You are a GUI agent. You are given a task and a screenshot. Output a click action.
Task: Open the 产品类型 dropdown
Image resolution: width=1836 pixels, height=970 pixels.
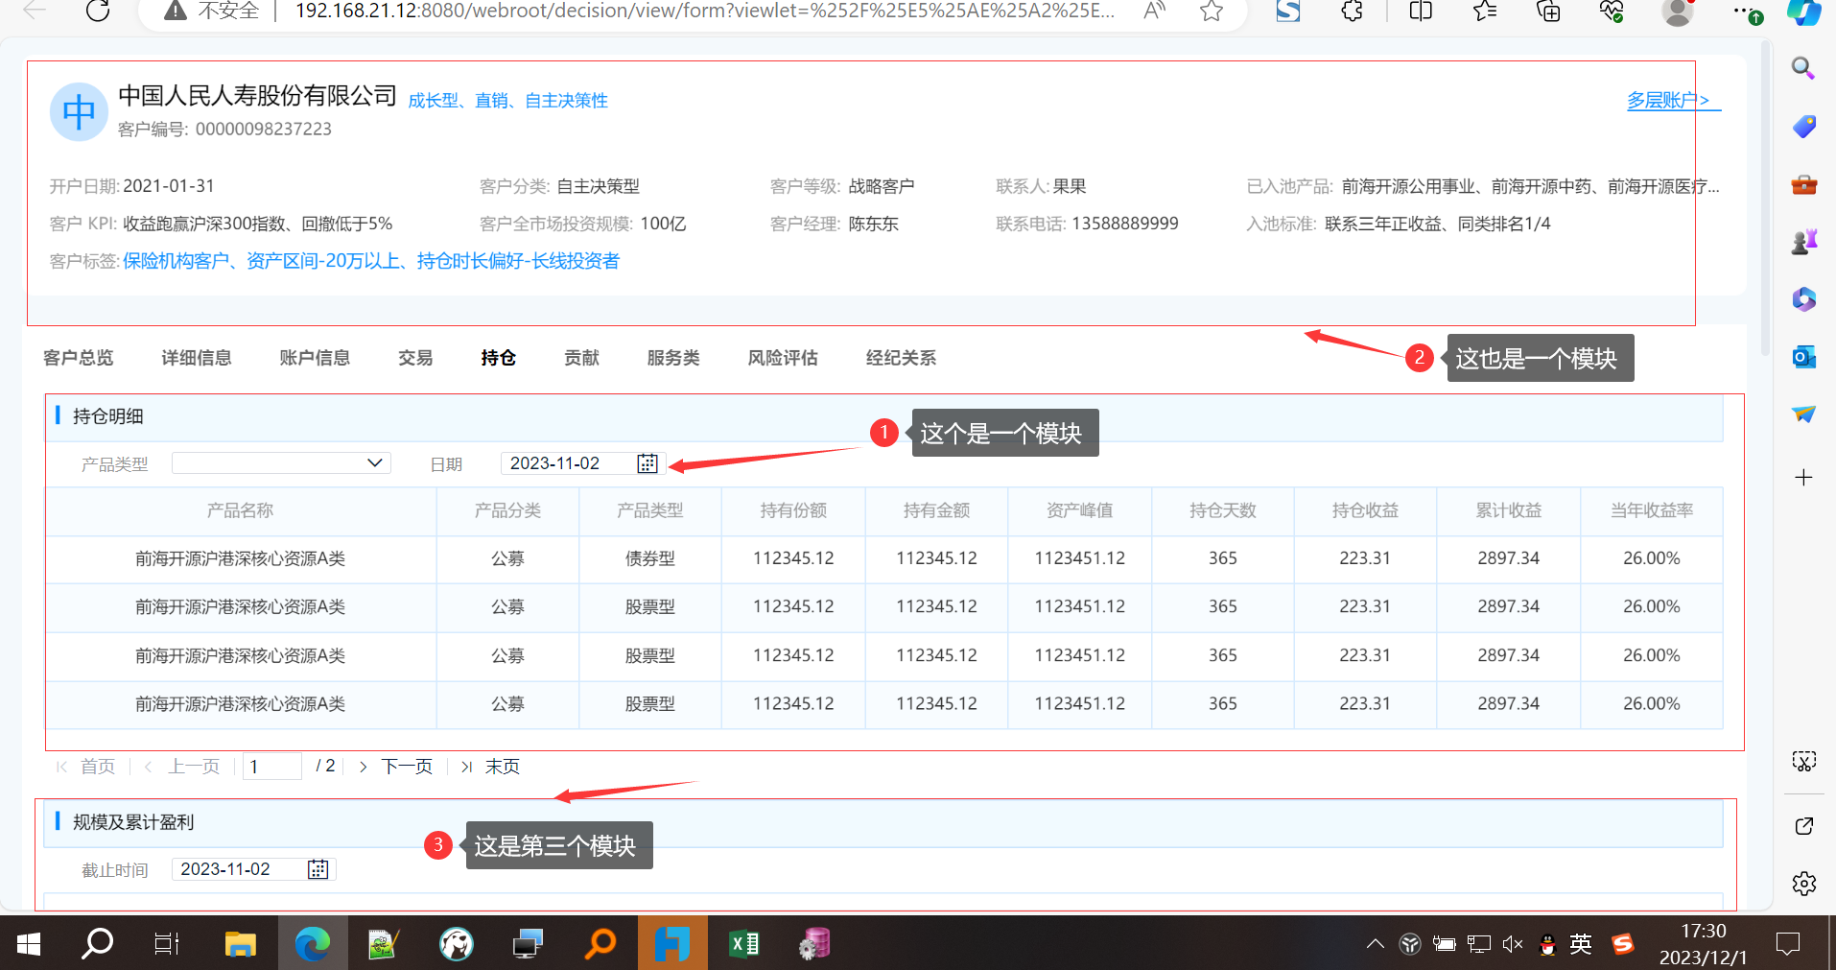click(281, 463)
